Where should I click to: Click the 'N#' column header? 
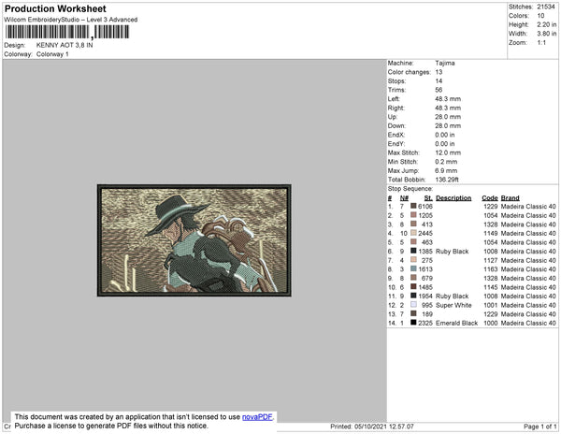click(x=404, y=198)
